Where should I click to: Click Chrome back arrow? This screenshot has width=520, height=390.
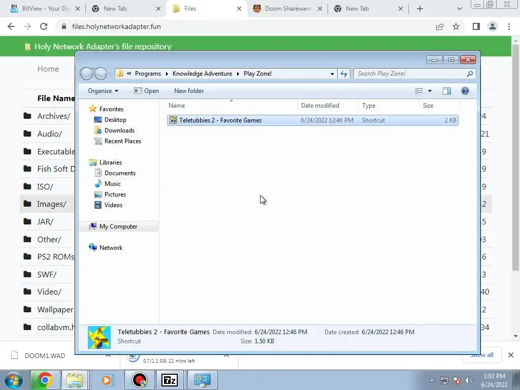11,26
